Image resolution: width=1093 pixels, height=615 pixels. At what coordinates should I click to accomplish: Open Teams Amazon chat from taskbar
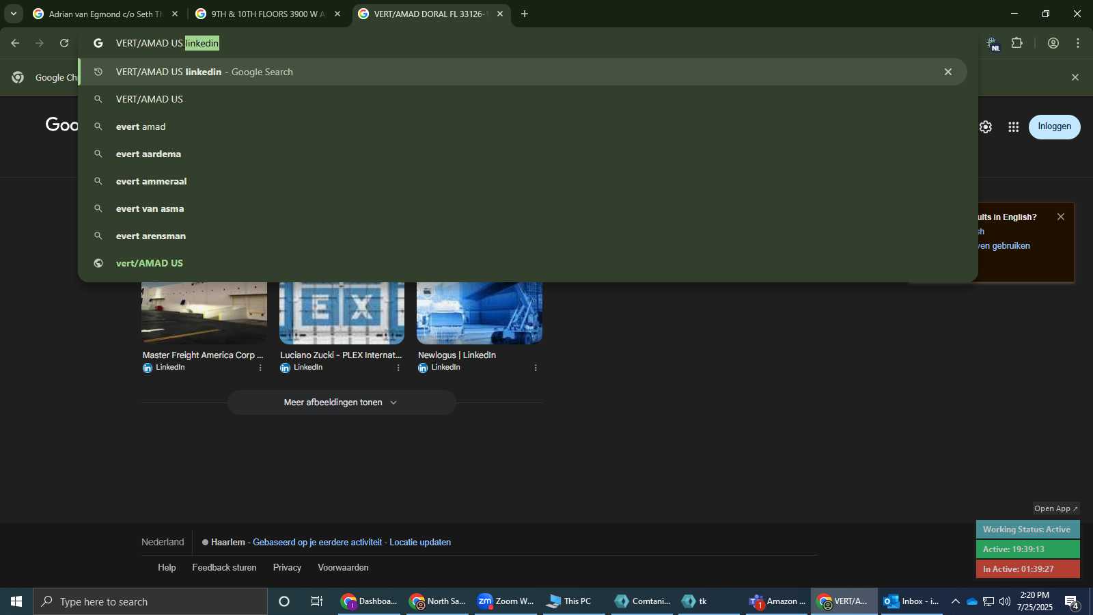pyautogui.click(x=778, y=601)
